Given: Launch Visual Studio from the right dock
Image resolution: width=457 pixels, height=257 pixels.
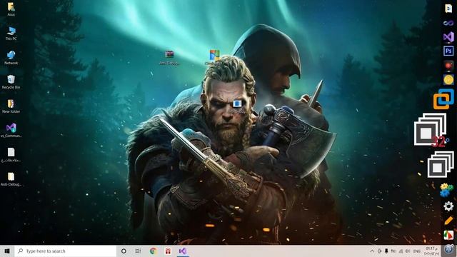Looking at the screenshot, I should (448, 36).
